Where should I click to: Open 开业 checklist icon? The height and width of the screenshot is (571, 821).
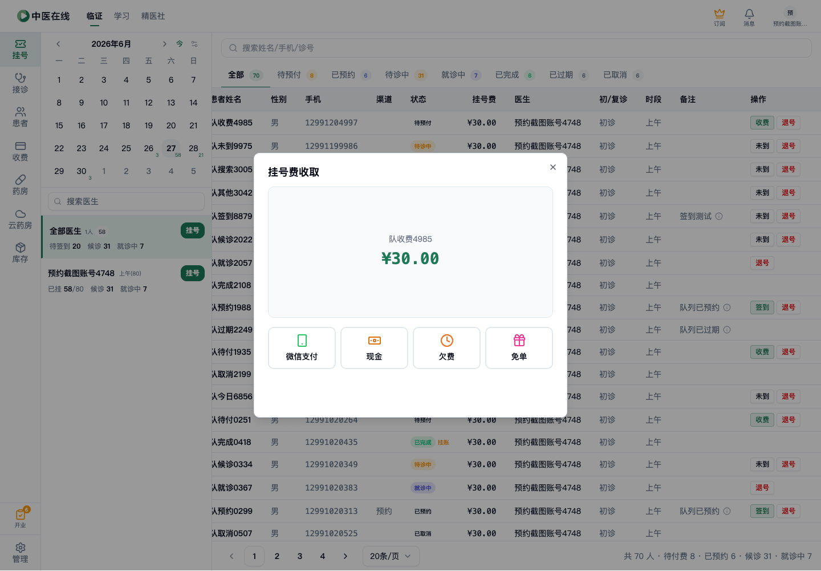[x=21, y=518]
